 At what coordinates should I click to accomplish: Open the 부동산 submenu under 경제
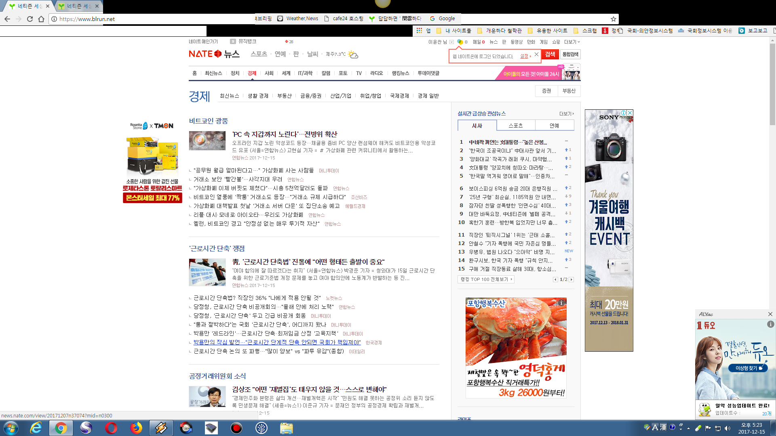click(284, 96)
